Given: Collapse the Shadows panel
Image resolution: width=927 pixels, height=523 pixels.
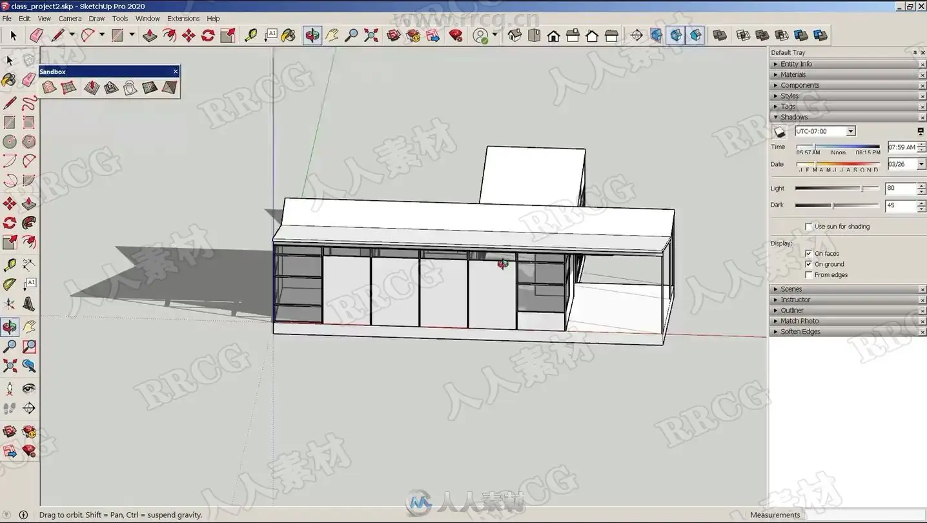Looking at the screenshot, I should [x=848, y=118].
